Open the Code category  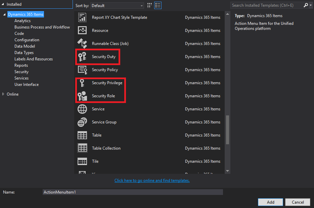click(x=19, y=34)
